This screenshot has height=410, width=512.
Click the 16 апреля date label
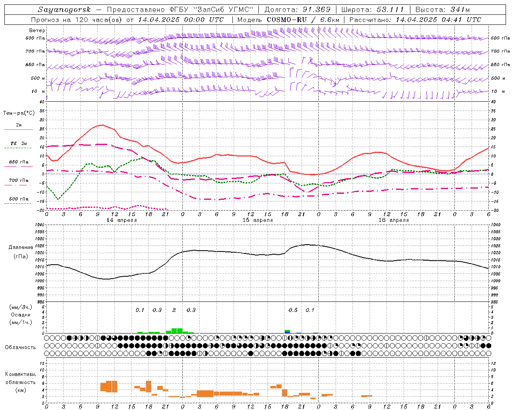click(394, 220)
